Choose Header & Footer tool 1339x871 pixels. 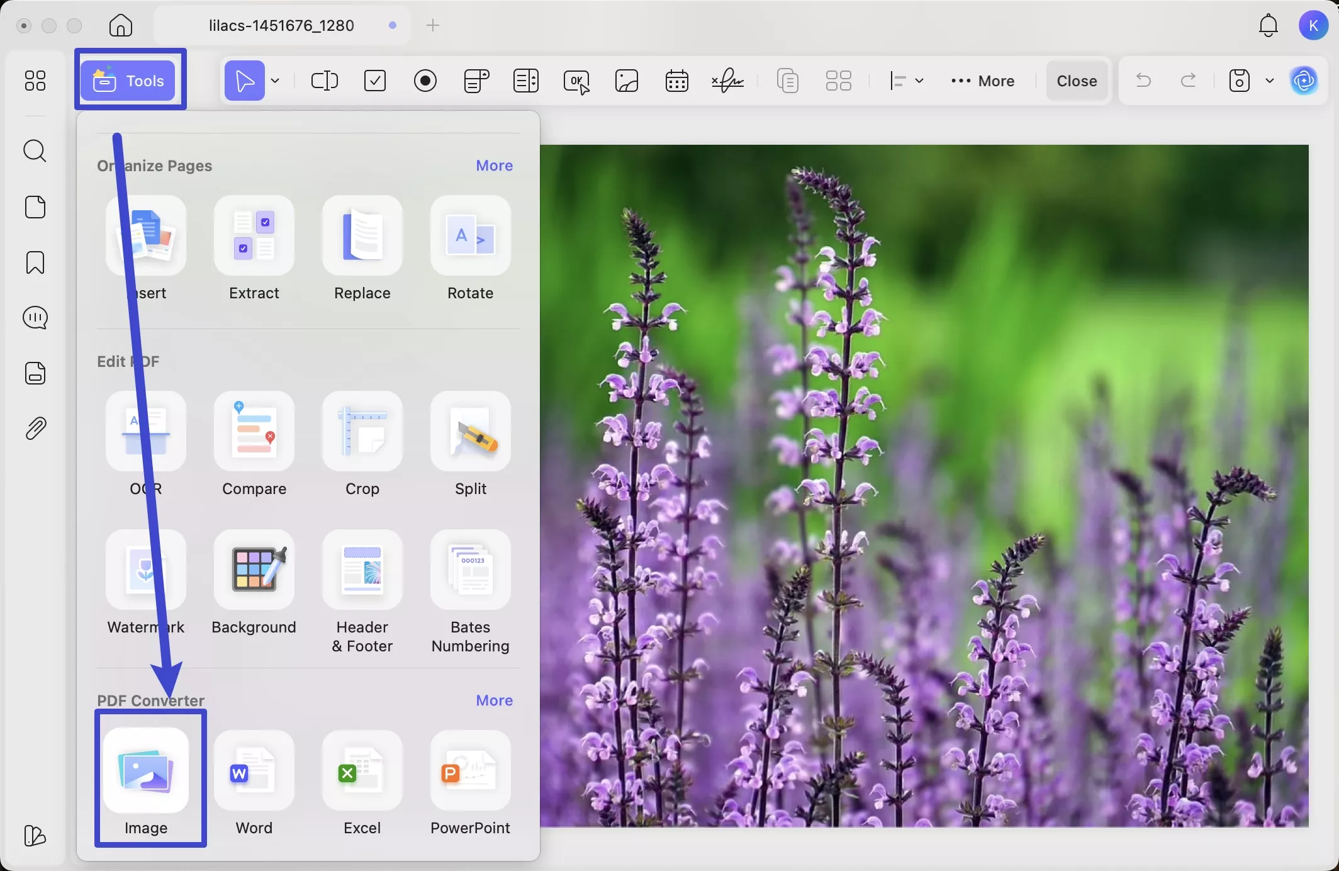coord(362,570)
